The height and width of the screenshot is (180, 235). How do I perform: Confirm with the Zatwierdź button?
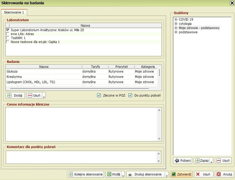click(x=181, y=174)
